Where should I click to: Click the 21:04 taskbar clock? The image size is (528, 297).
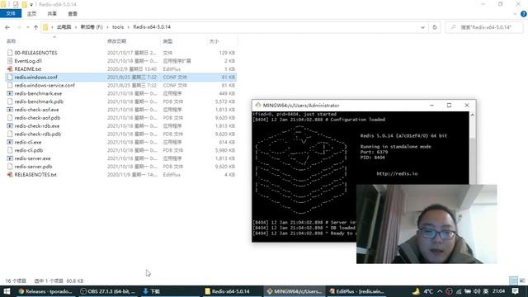coord(498,291)
